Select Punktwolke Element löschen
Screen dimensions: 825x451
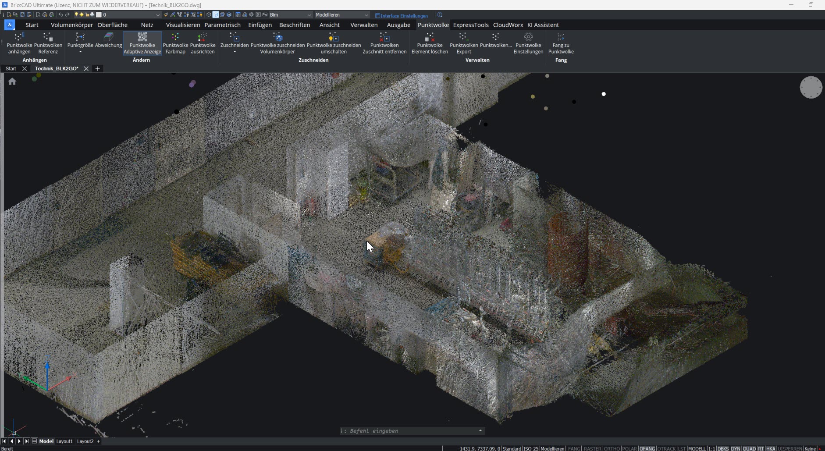pyautogui.click(x=430, y=43)
